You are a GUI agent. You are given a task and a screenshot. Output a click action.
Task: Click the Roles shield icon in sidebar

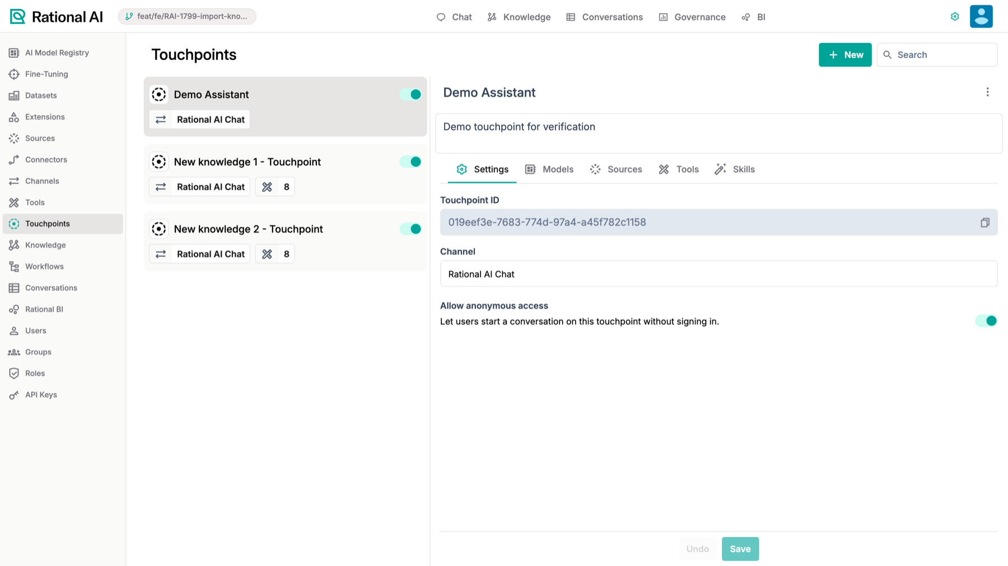pos(14,374)
